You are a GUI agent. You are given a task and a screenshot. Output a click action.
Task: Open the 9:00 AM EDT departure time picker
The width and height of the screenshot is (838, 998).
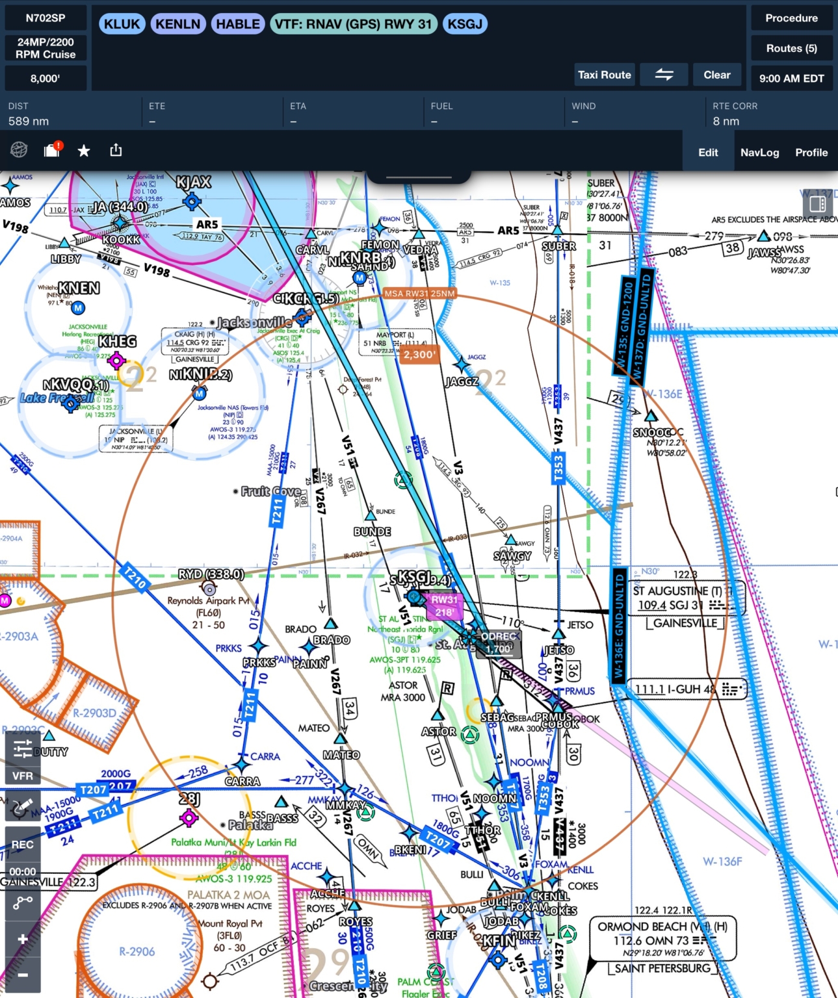pos(792,78)
